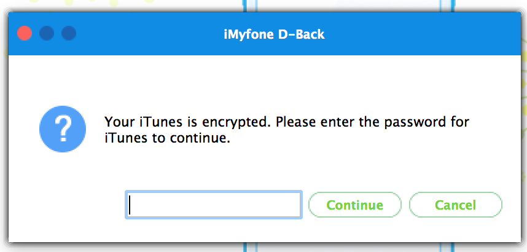Select the red close circle at top-left

[x=25, y=33]
